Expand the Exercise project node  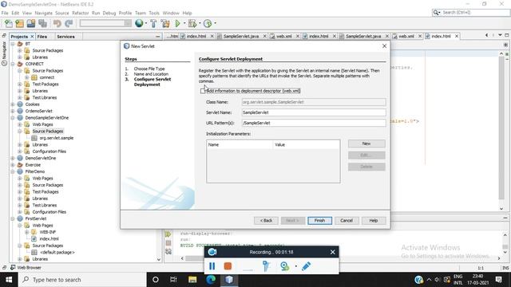click(13, 165)
